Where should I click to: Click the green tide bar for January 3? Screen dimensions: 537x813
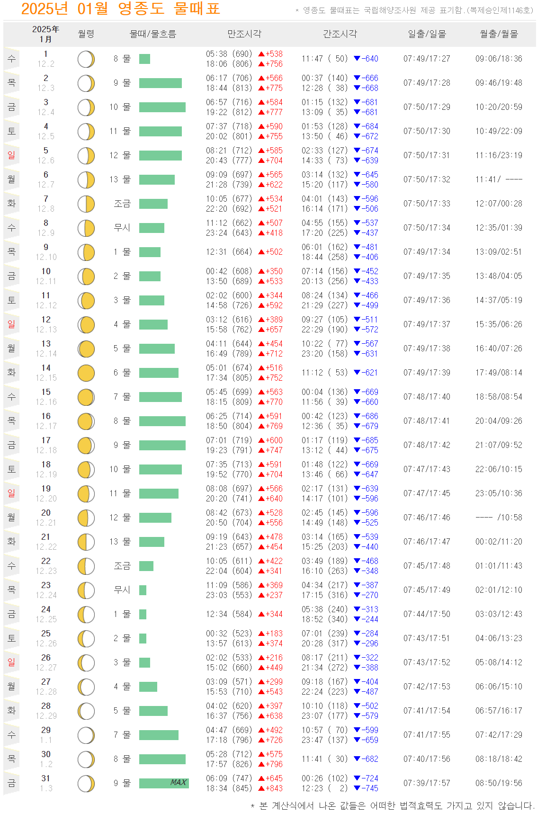162,107
